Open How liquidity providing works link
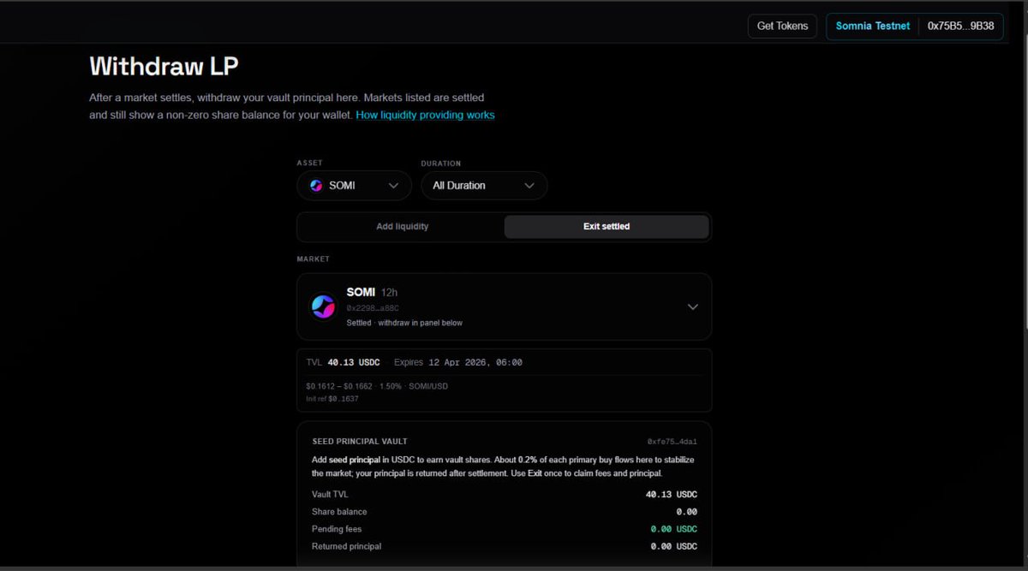This screenshot has width=1028, height=571. [425, 115]
